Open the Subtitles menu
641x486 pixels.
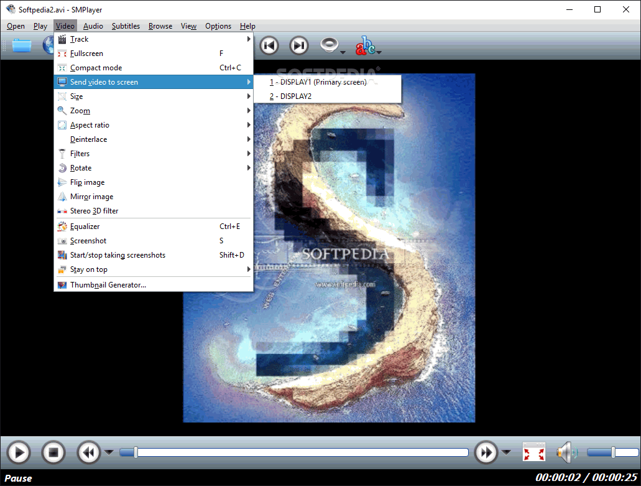(x=126, y=26)
